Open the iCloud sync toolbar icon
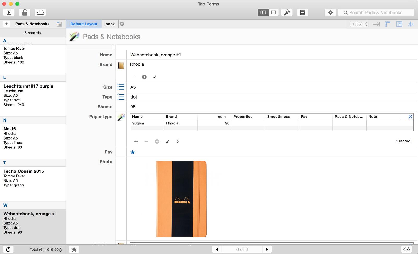 (40, 12)
